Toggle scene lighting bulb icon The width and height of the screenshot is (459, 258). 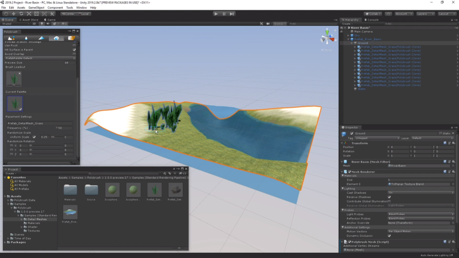pos(42,24)
